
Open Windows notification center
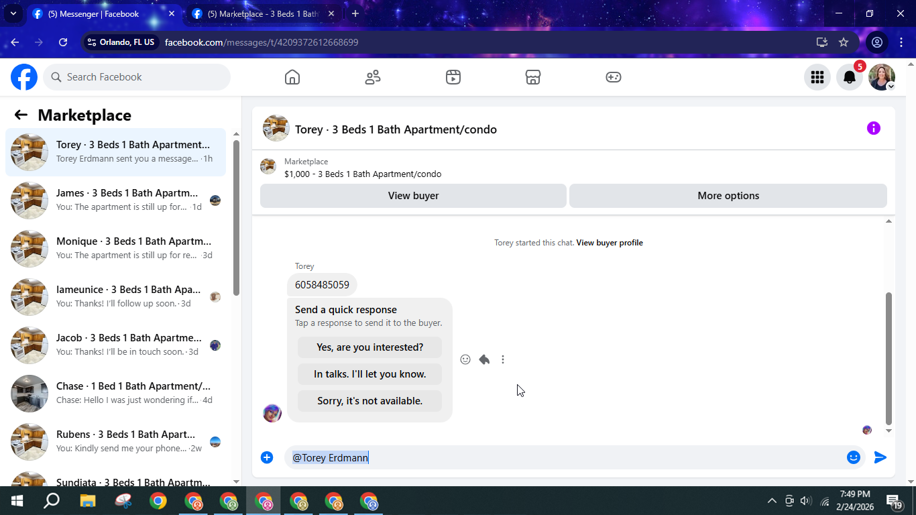pos(895,501)
